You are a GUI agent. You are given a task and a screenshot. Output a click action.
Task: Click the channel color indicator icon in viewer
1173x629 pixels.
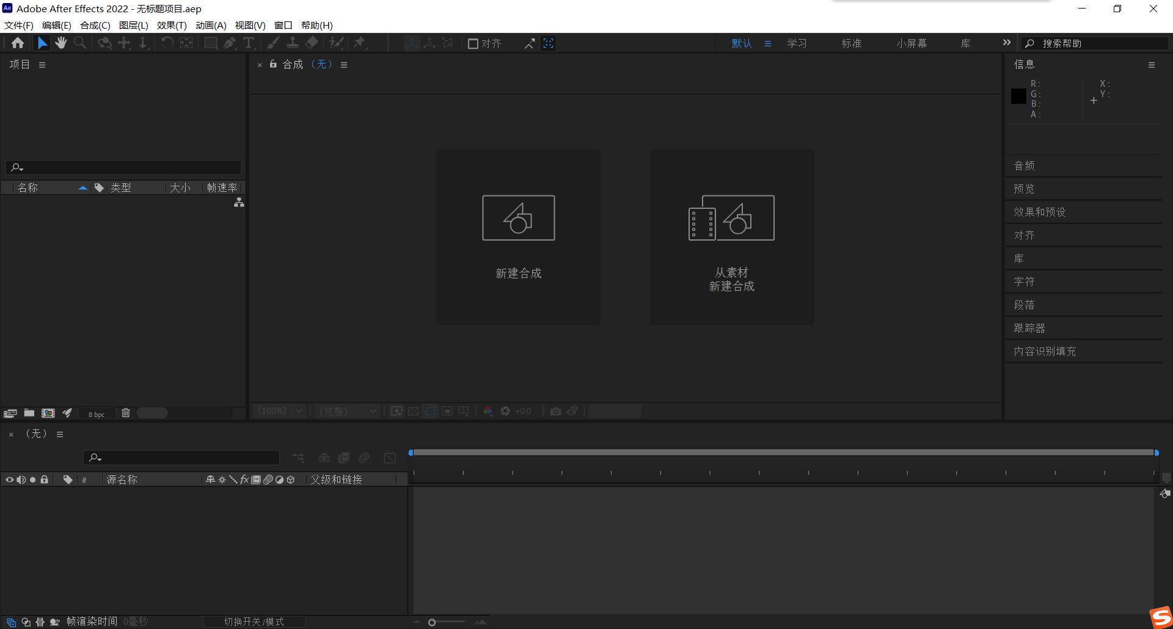[487, 411]
